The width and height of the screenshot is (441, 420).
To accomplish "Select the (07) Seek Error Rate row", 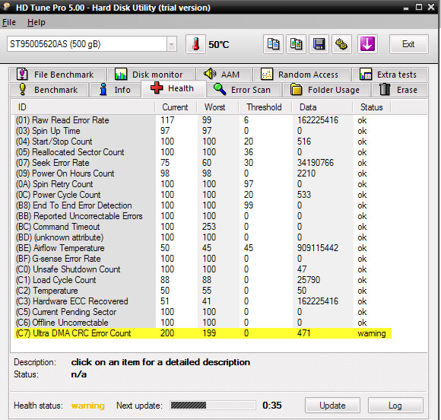I will (202, 163).
